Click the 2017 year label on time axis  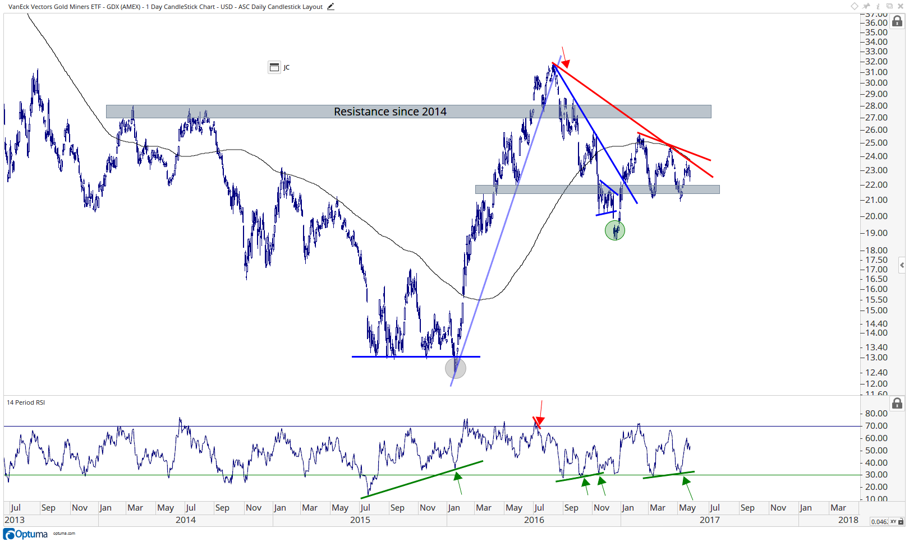click(710, 520)
